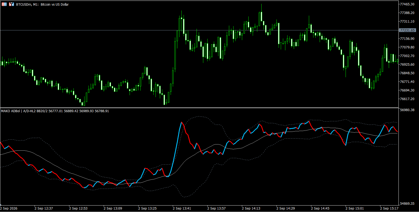
Task: Click the 77002.70 price scale label
Action: tap(408, 56)
